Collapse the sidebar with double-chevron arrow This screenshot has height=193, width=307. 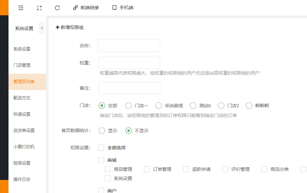coord(42,28)
